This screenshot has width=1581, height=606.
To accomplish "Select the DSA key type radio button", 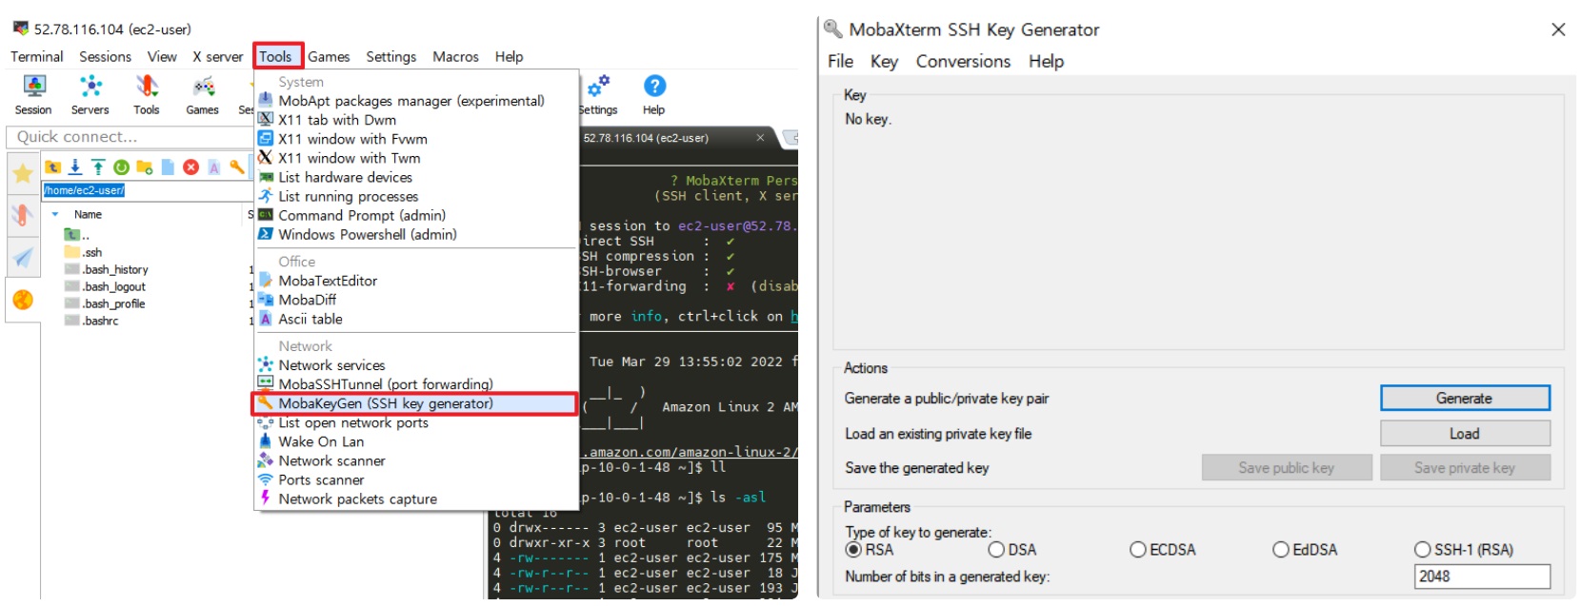I will click(996, 550).
